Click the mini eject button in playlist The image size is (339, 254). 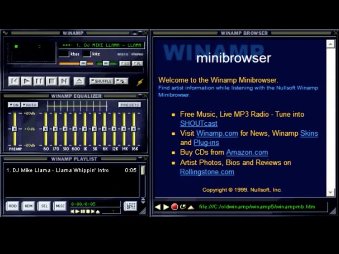coord(98,212)
